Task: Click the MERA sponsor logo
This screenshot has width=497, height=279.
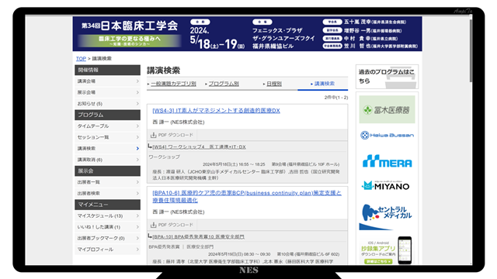Action: 387,161
